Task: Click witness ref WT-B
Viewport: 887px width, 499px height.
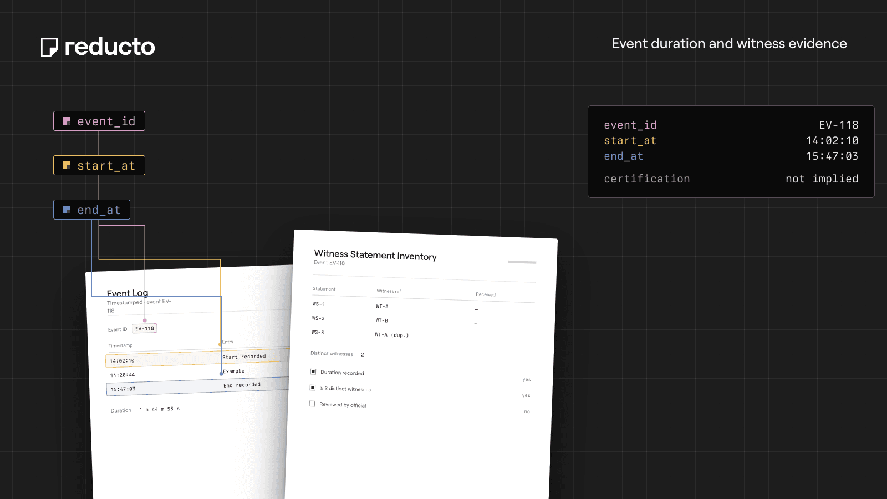Action: pos(381,320)
